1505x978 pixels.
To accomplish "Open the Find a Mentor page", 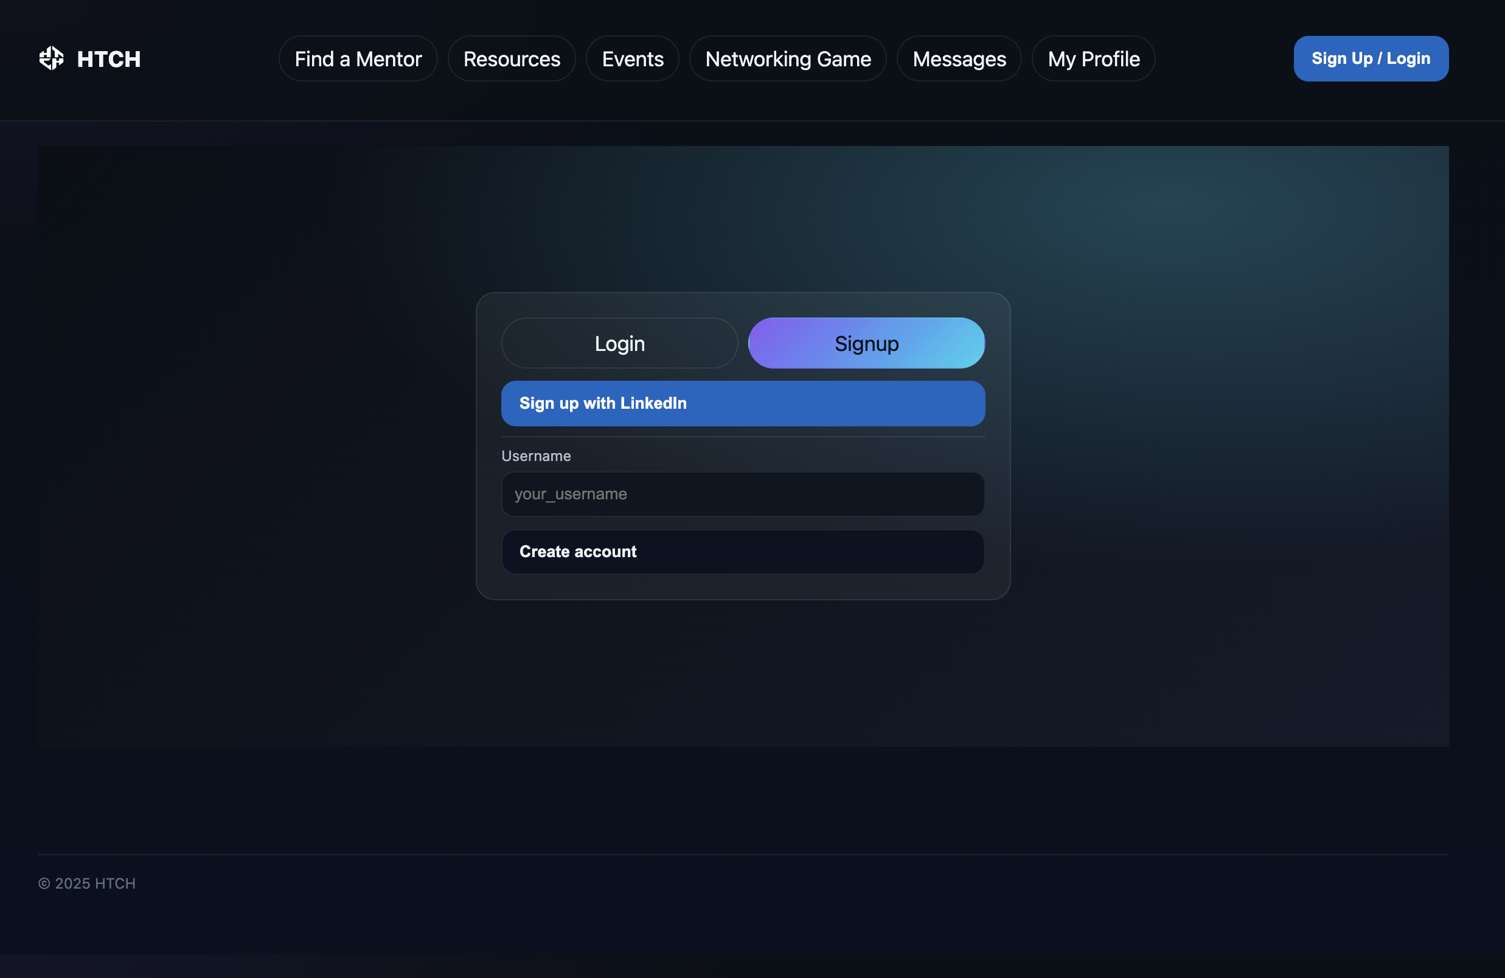I will coord(358,59).
